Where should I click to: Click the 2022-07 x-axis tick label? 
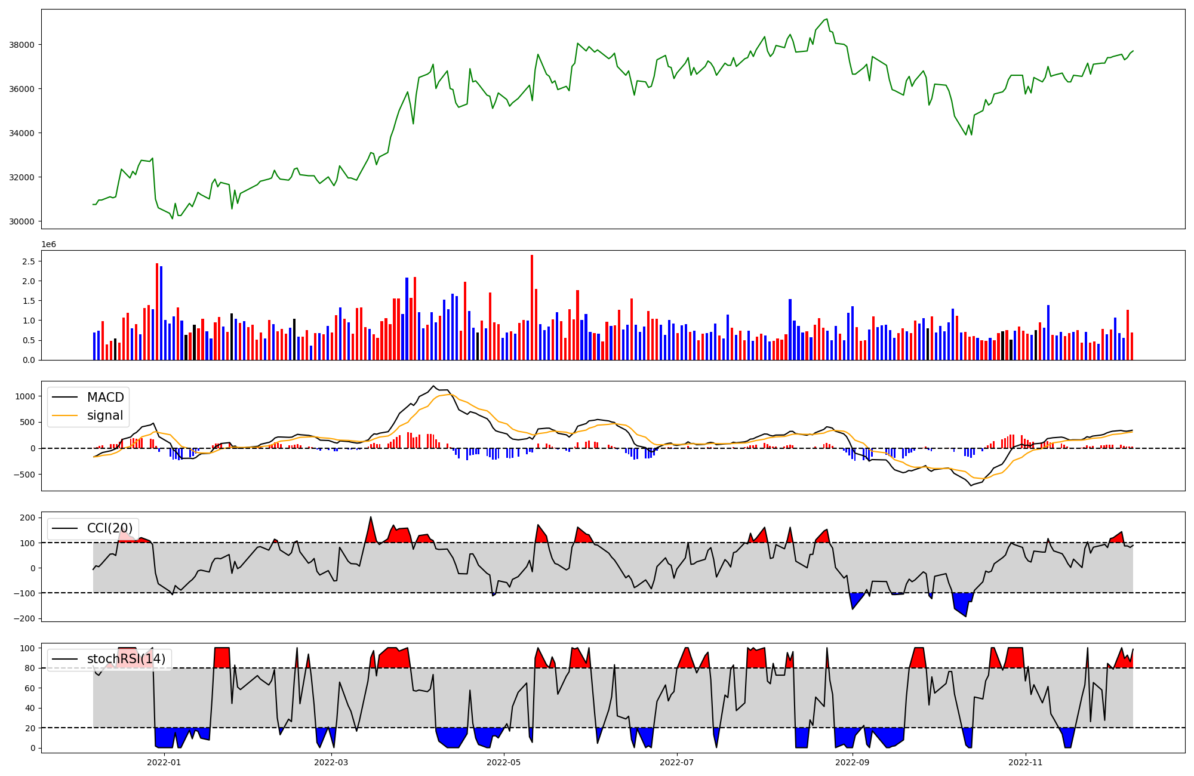point(677,762)
